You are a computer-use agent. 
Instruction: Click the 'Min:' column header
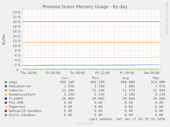(x=96, y=78)
